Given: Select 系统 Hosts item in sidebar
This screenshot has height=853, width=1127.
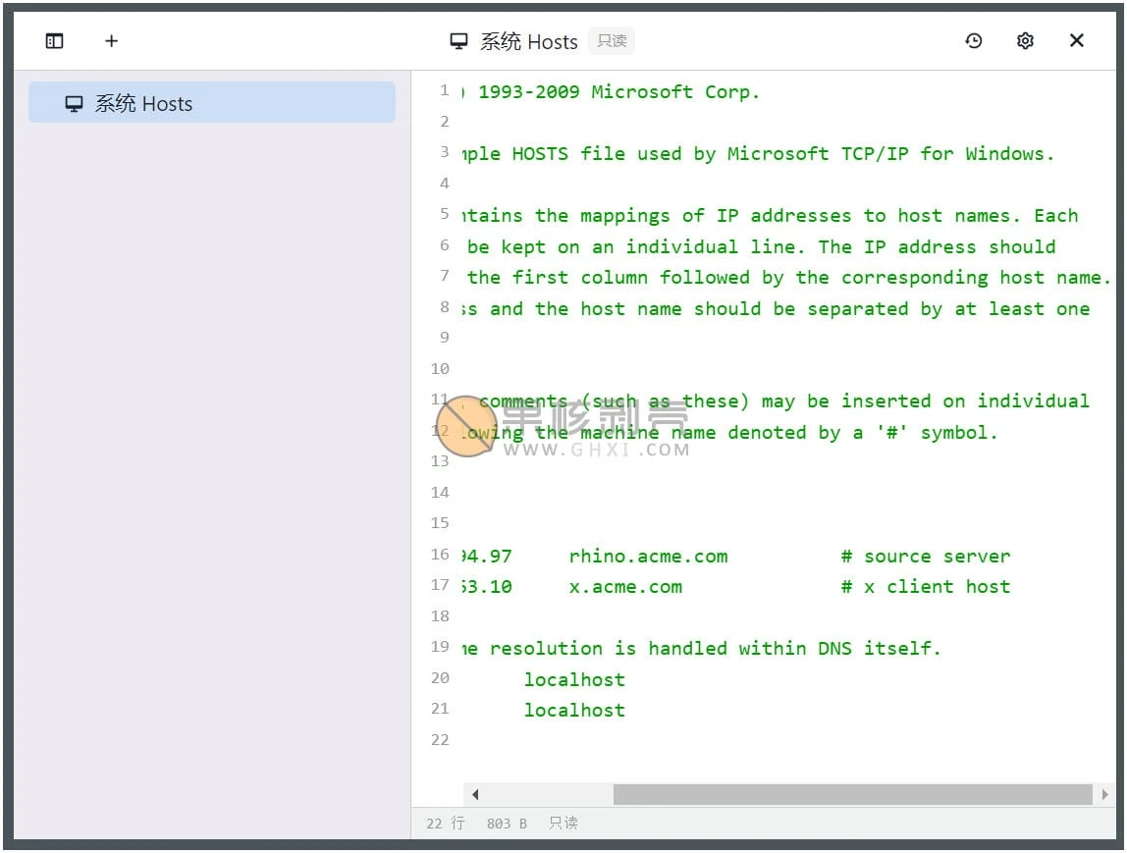Looking at the screenshot, I should [x=212, y=103].
